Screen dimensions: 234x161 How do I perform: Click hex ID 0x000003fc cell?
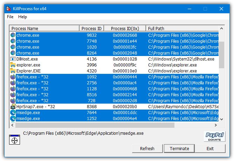tap(125, 47)
